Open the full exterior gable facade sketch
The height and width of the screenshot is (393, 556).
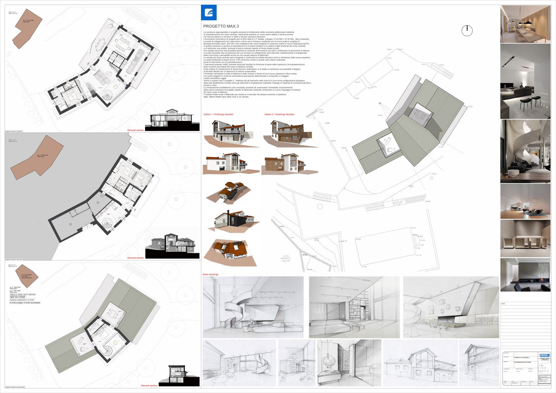coord(420,363)
